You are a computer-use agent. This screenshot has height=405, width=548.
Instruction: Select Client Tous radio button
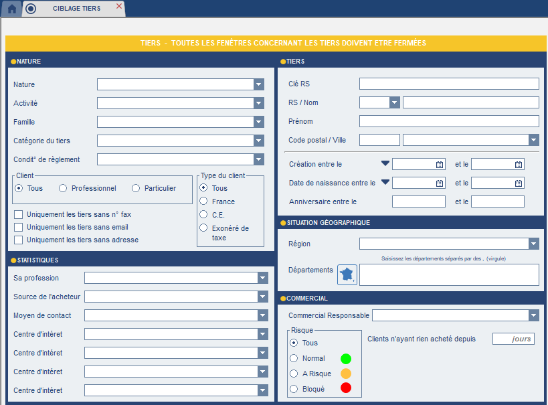pyautogui.click(x=19, y=188)
